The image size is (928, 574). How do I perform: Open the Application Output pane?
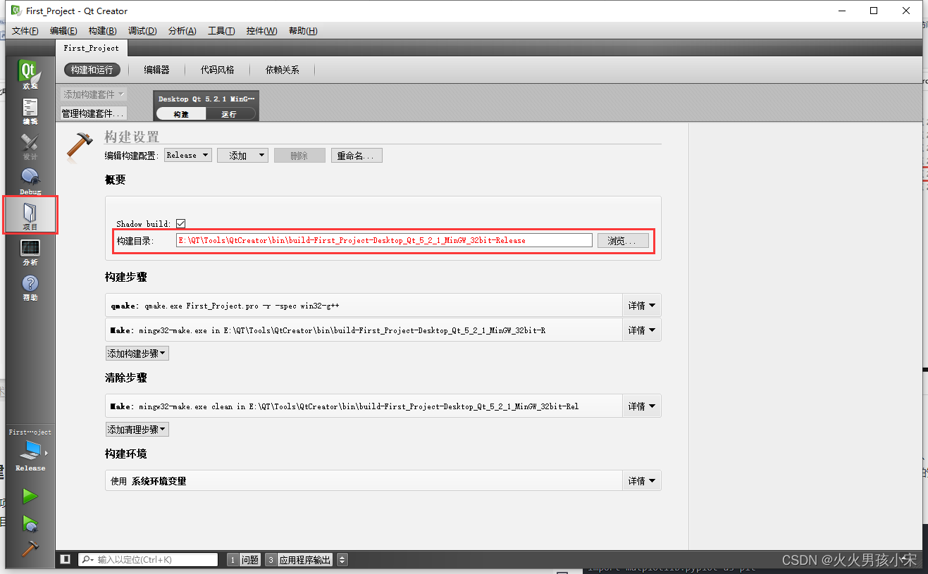point(298,559)
